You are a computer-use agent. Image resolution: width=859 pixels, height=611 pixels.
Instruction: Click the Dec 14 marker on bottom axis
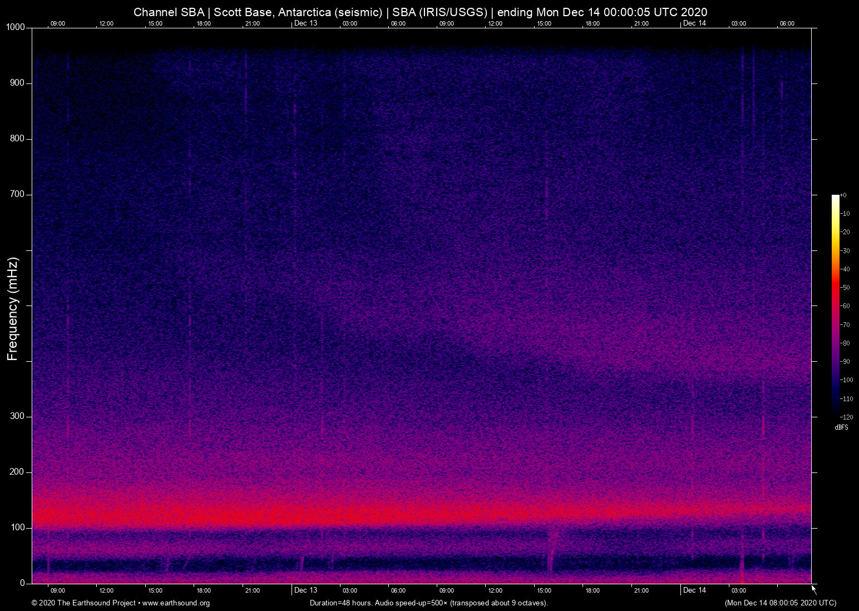(x=694, y=590)
